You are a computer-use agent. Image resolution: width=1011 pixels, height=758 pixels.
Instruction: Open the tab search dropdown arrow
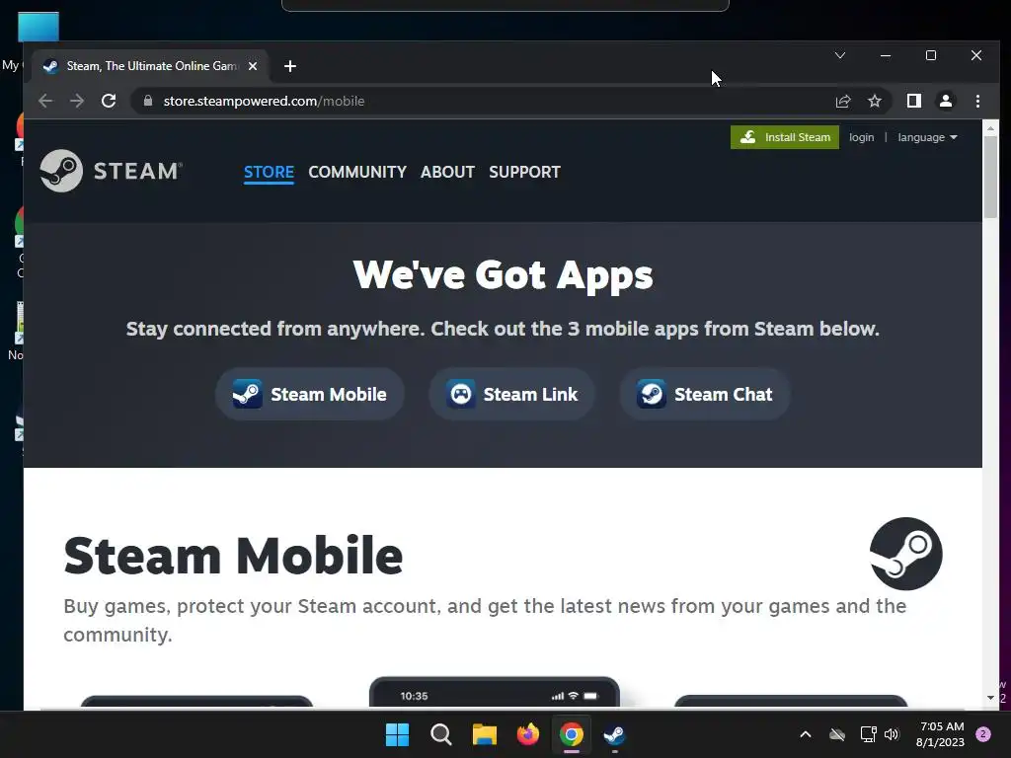click(839, 55)
